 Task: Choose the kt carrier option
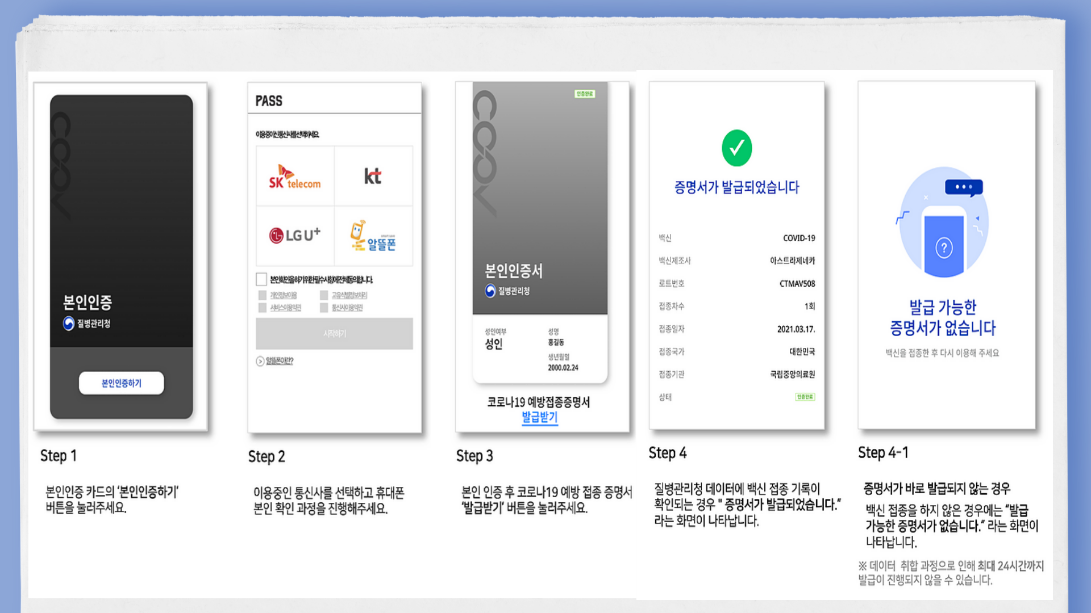coord(373,177)
